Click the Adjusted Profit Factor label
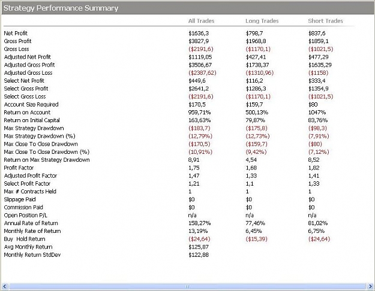Image resolution: width=375 pixels, height=291 pixels. 31,175
